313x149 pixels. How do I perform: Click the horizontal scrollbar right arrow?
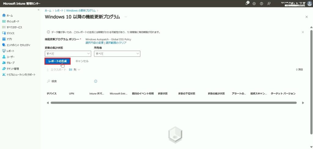point(303,103)
